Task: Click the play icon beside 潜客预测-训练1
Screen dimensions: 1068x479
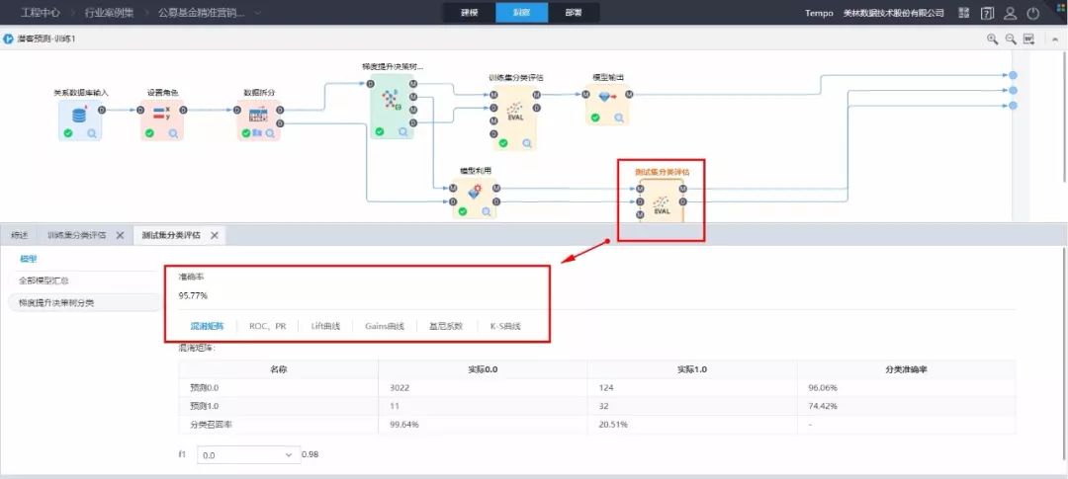Action: (x=9, y=39)
